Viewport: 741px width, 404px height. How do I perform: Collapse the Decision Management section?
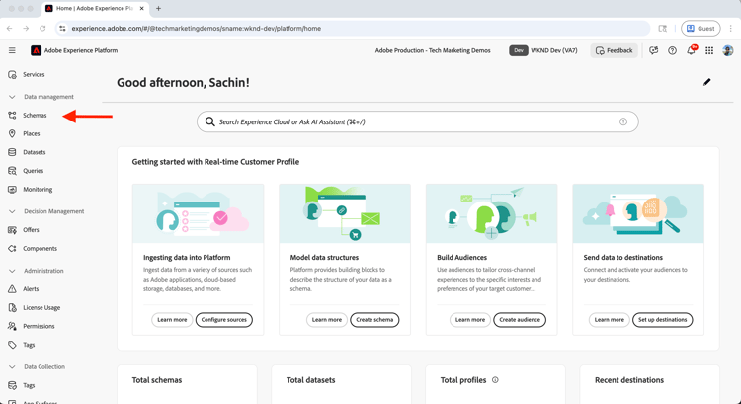(12, 211)
